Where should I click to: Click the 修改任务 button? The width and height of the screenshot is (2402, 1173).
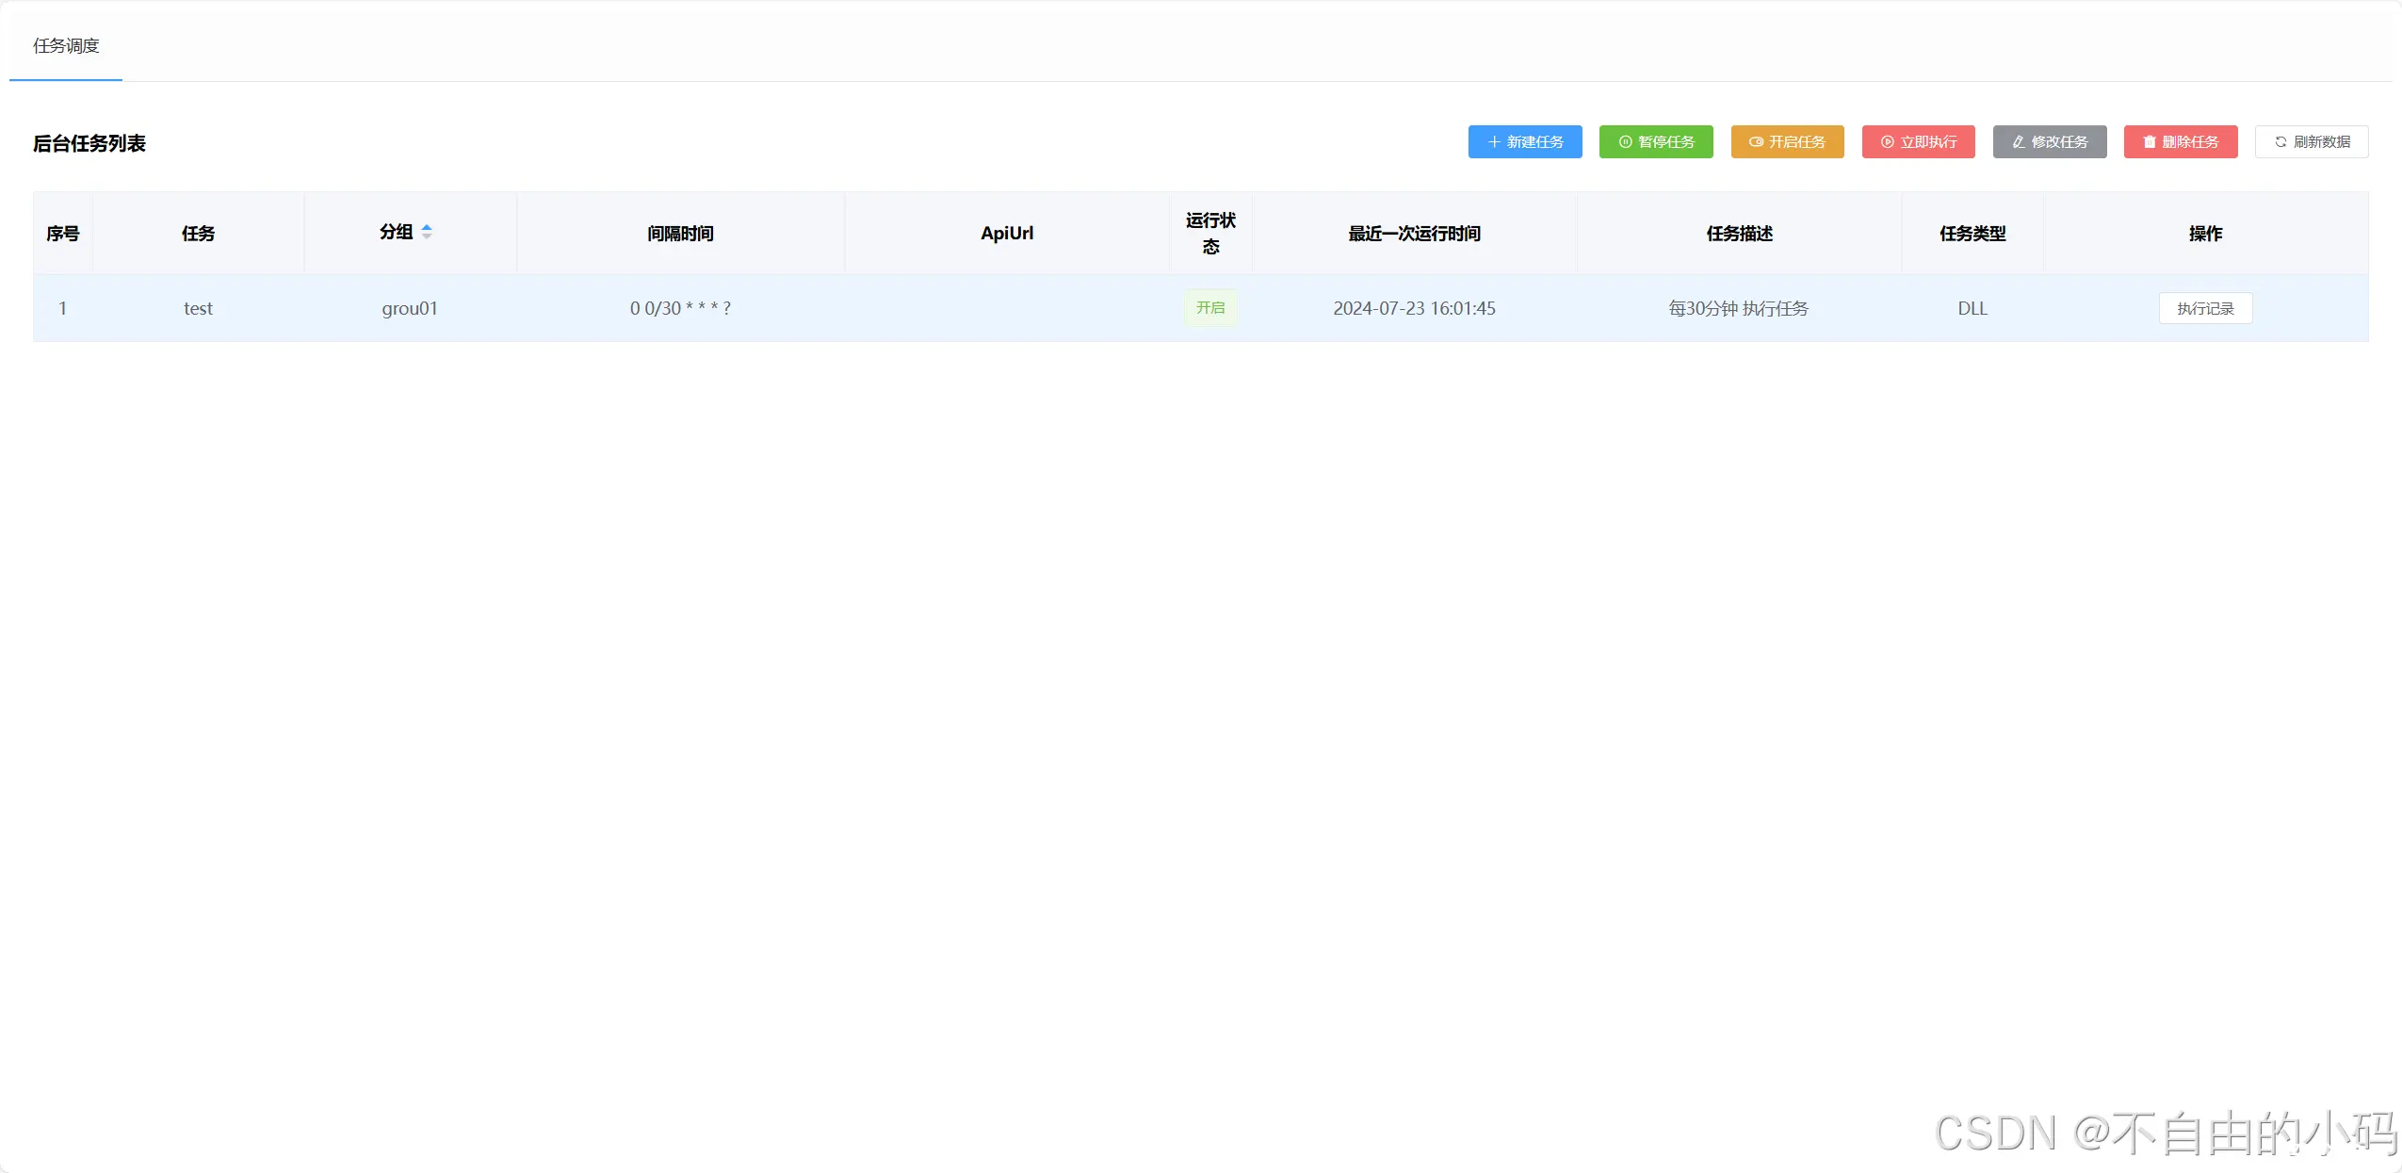coord(2050,142)
